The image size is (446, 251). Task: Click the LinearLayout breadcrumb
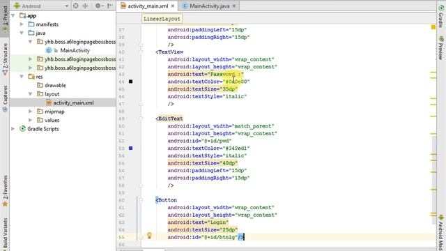pyautogui.click(x=162, y=19)
